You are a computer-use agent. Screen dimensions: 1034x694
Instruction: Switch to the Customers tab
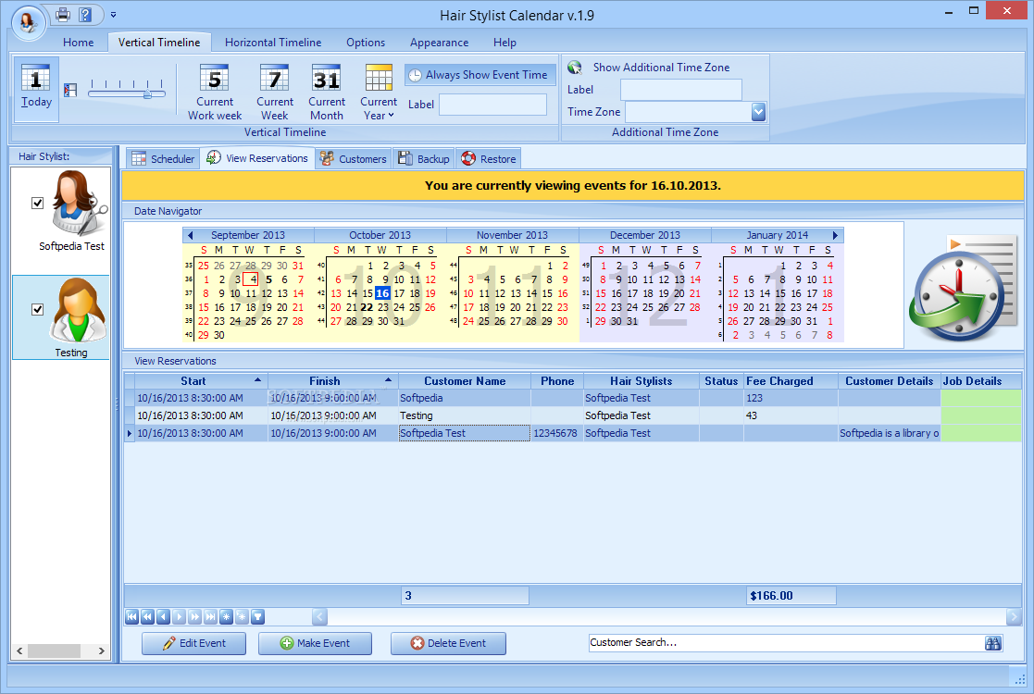pos(353,159)
